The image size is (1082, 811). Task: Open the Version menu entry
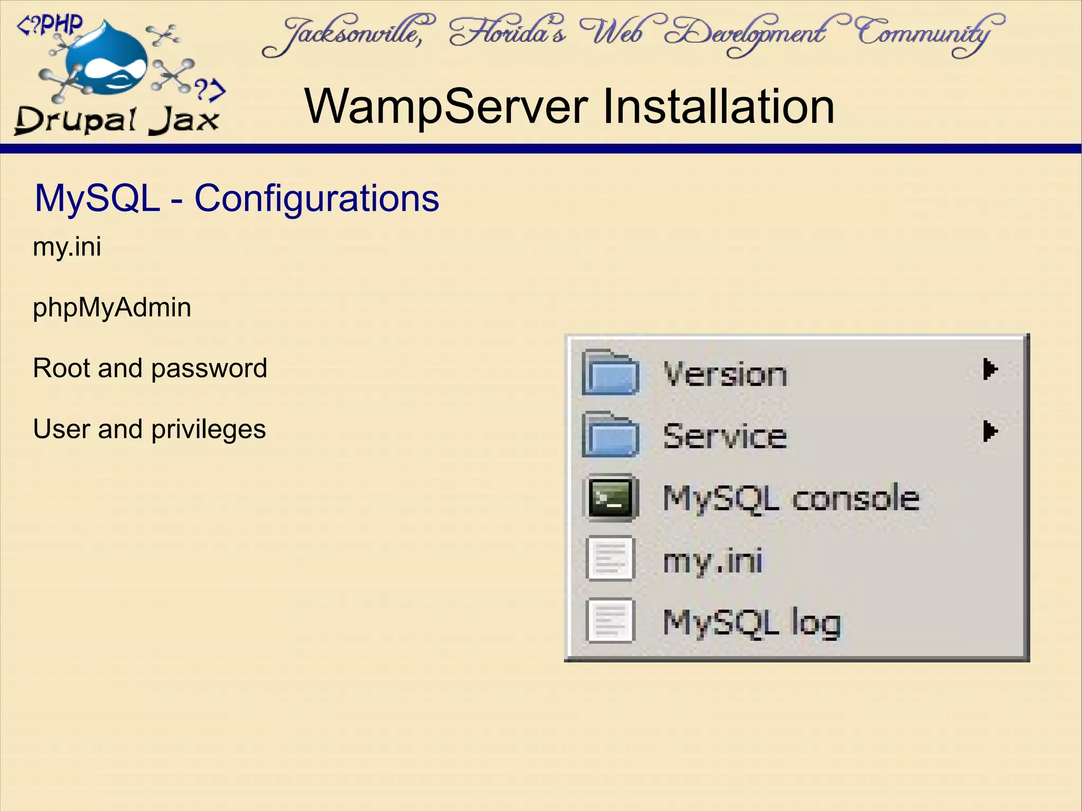796,373
